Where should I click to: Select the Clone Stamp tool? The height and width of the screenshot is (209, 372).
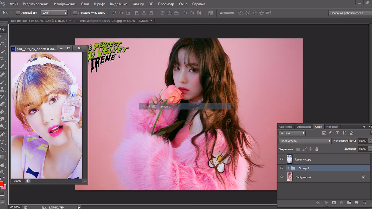click(2, 89)
